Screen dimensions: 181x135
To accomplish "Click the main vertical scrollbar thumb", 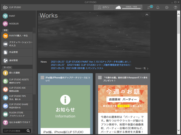I will click(x=179, y=25).
